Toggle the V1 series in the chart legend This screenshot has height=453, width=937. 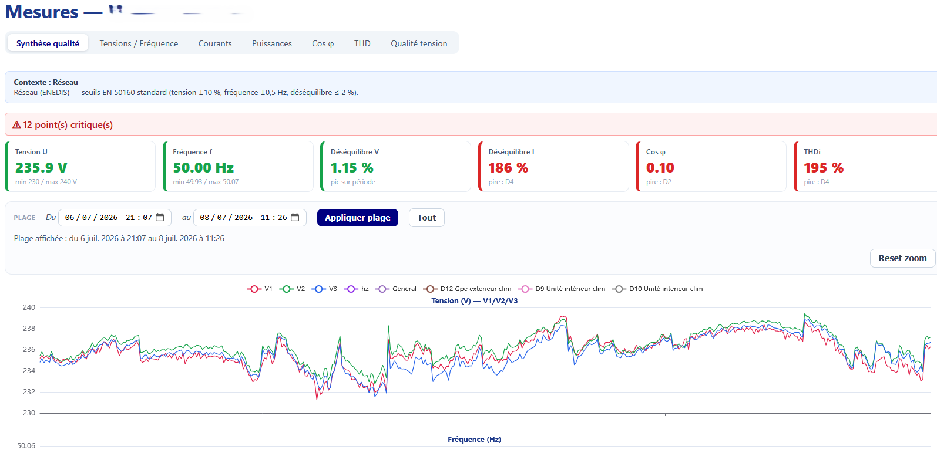click(x=260, y=289)
